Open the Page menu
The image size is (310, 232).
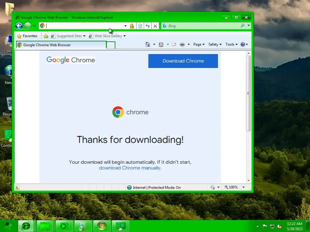199,44
